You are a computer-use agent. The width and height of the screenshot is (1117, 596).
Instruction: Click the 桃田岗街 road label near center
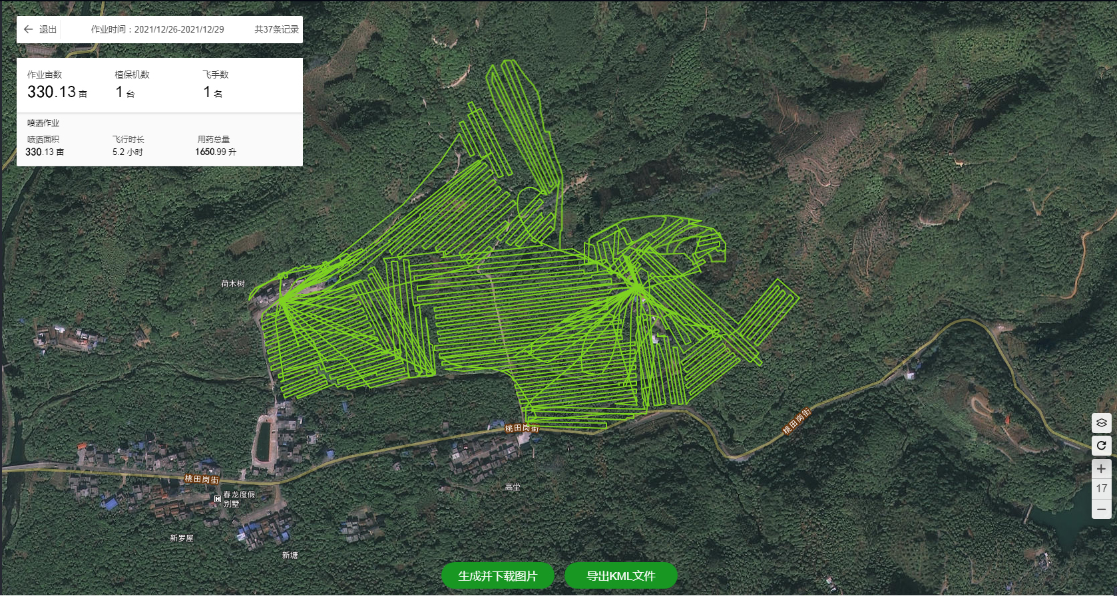pos(522,428)
